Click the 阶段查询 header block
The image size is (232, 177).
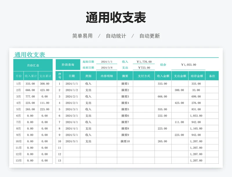point(68,65)
